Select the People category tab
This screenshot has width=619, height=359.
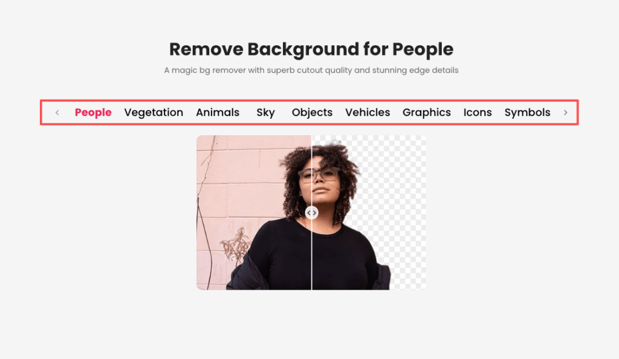[93, 113]
